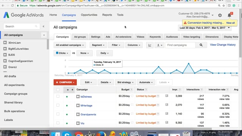Click the View Change History link
The height and width of the screenshot is (136, 242).
[223, 45]
